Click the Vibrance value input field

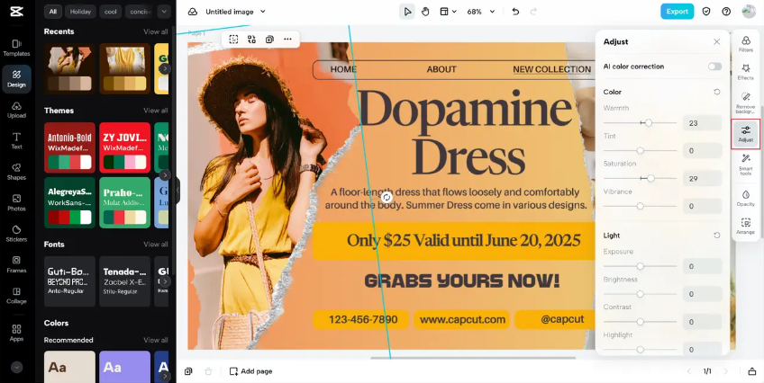pyautogui.click(x=702, y=206)
